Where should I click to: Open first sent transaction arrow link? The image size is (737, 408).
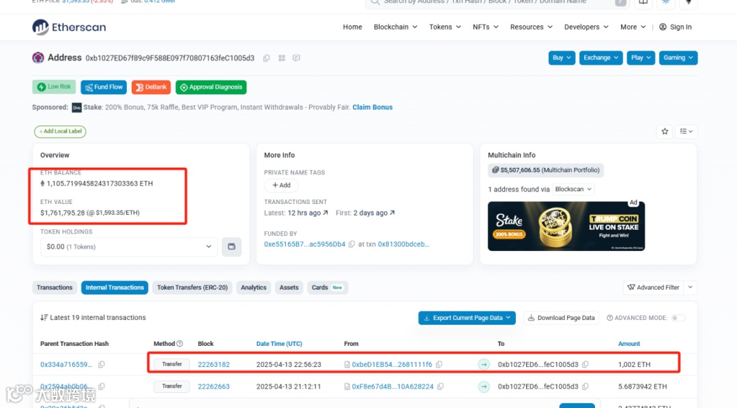click(392, 213)
